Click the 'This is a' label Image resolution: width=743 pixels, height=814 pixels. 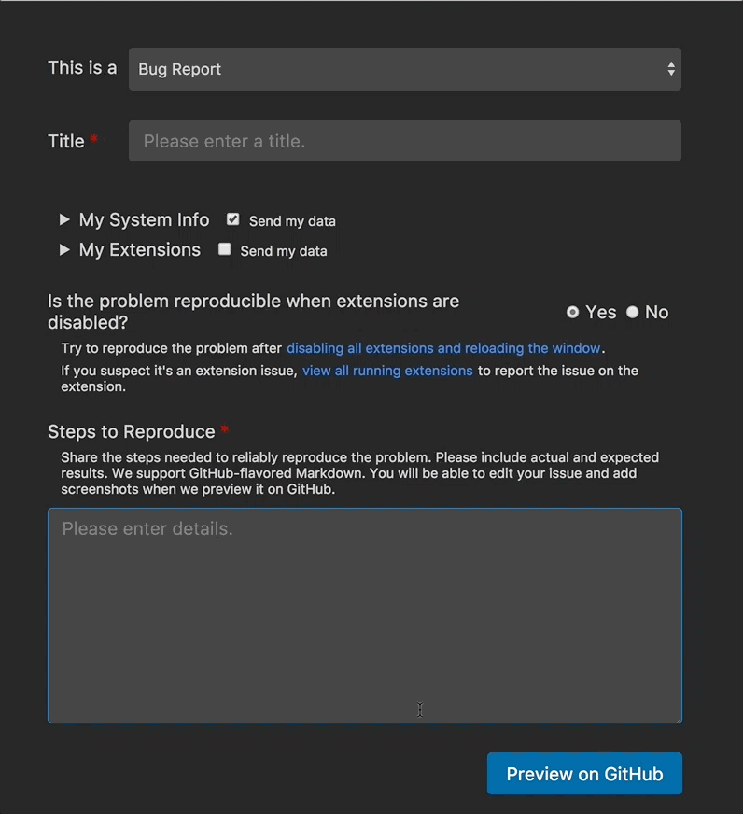pyautogui.click(x=82, y=68)
